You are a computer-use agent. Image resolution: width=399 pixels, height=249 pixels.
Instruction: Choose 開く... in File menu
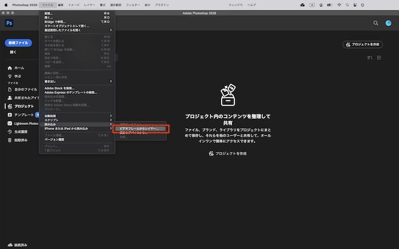pos(77,18)
